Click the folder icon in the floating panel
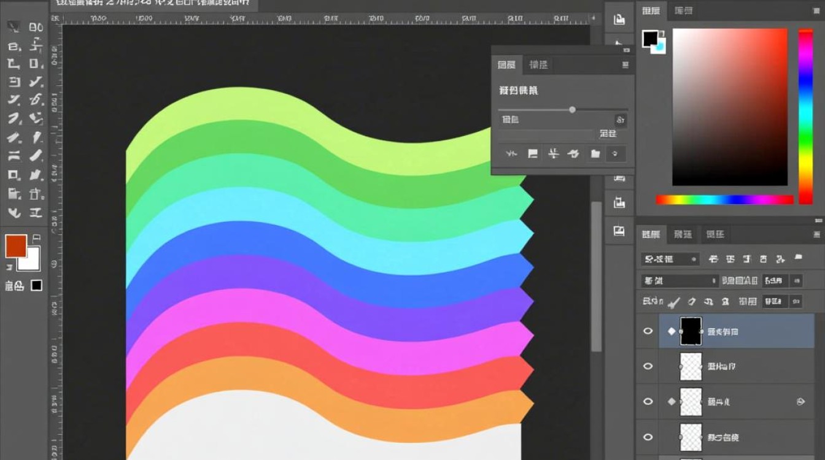This screenshot has width=825, height=460. tap(595, 154)
